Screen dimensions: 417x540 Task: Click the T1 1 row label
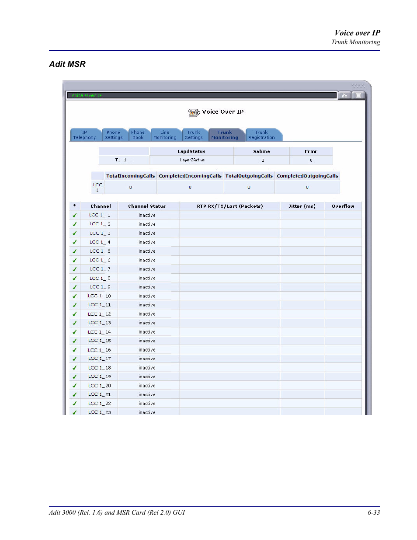[121, 160]
